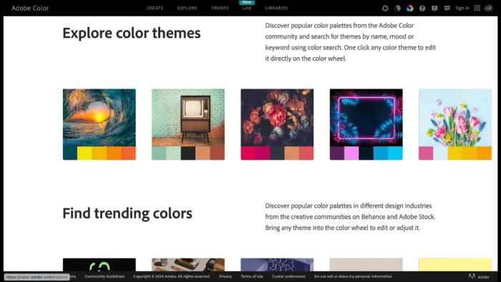This screenshot has width=501, height=282.
Task: Select the pale blue swatch in the tulip palette
Action: [x=440, y=153]
